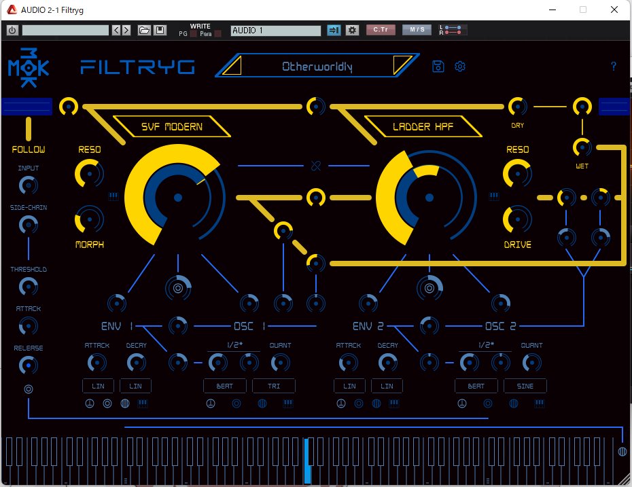
Task: Adjust the follower INPUT knob
Action: tap(29, 185)
